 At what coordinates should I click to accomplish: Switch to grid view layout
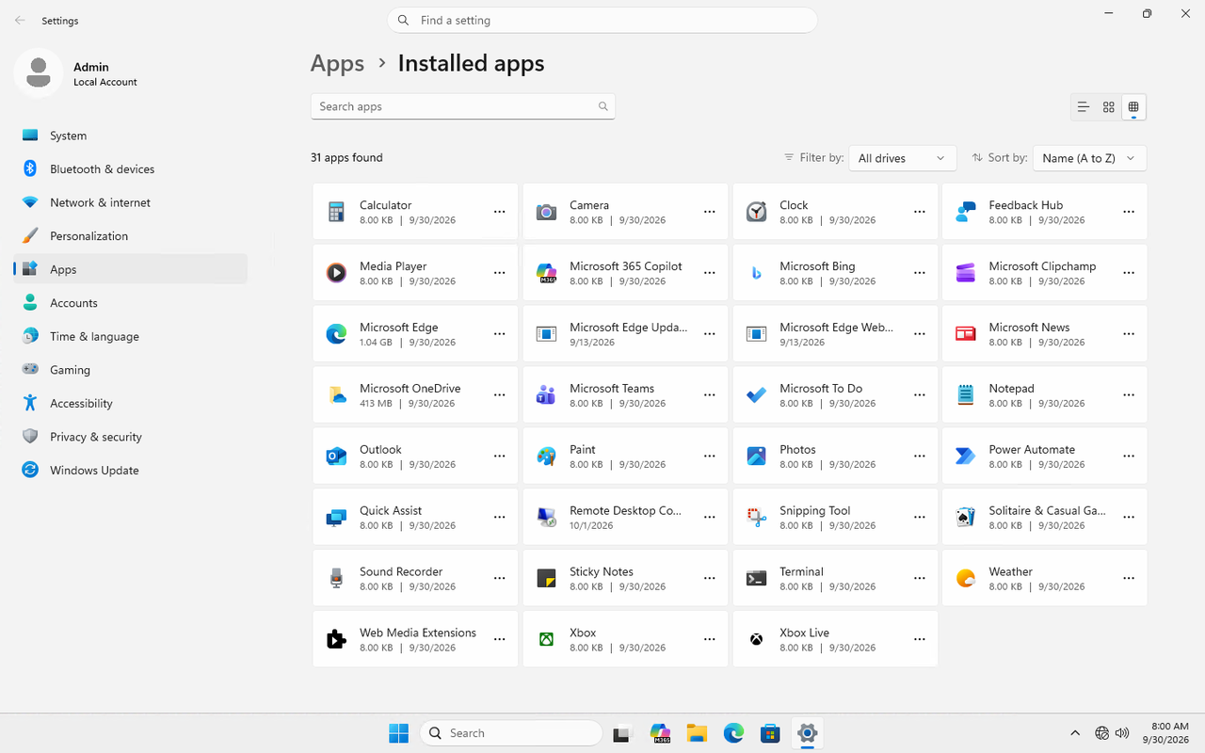[x=1109, y=107]
